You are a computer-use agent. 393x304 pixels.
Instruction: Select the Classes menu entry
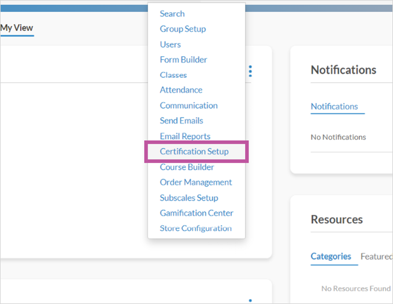pos(173,75)
